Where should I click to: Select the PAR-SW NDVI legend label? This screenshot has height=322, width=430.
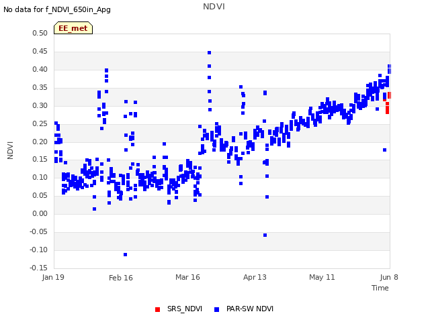pos(250,309)
